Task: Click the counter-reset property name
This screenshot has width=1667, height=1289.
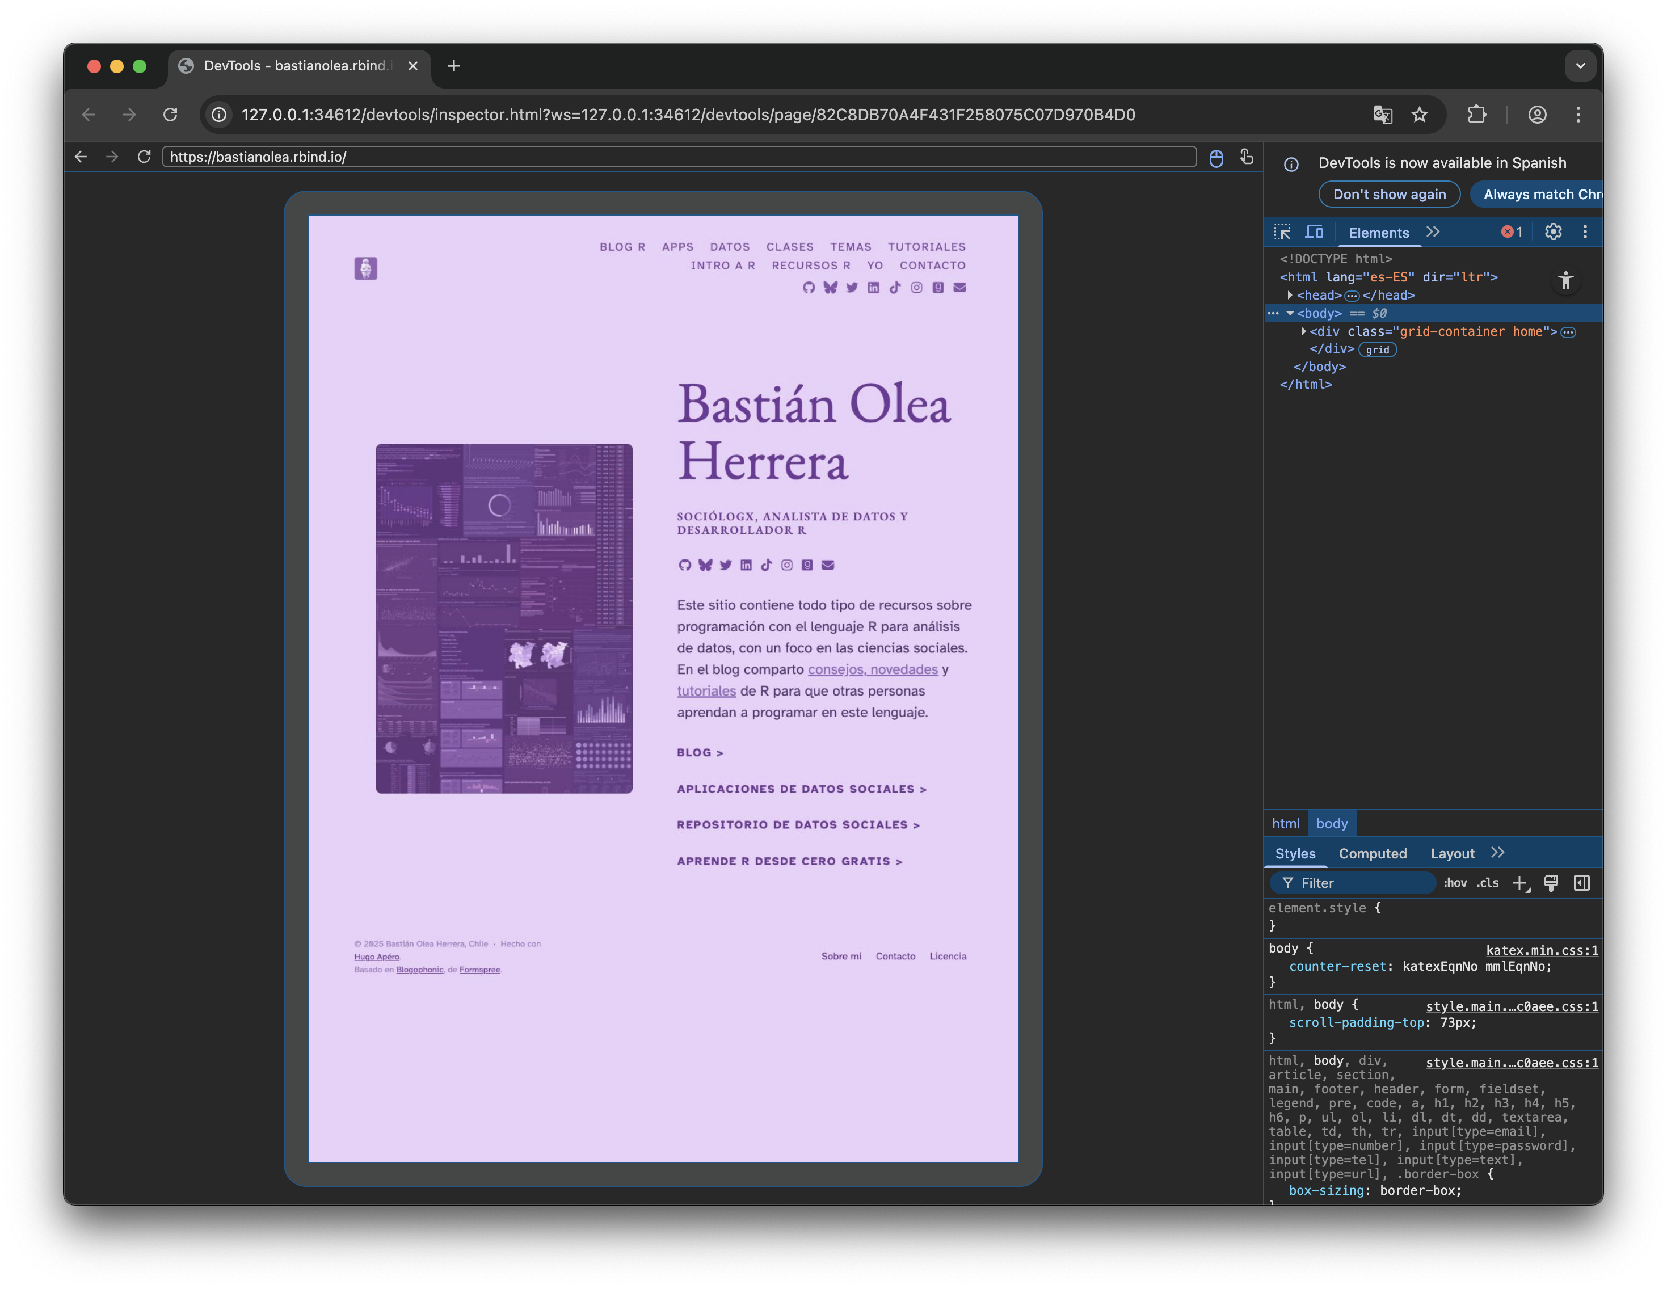Action: click(x=1337, y=966)
